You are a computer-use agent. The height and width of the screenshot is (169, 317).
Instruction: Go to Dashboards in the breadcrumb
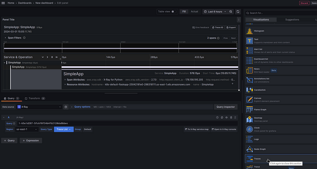[x=25, y=3]
